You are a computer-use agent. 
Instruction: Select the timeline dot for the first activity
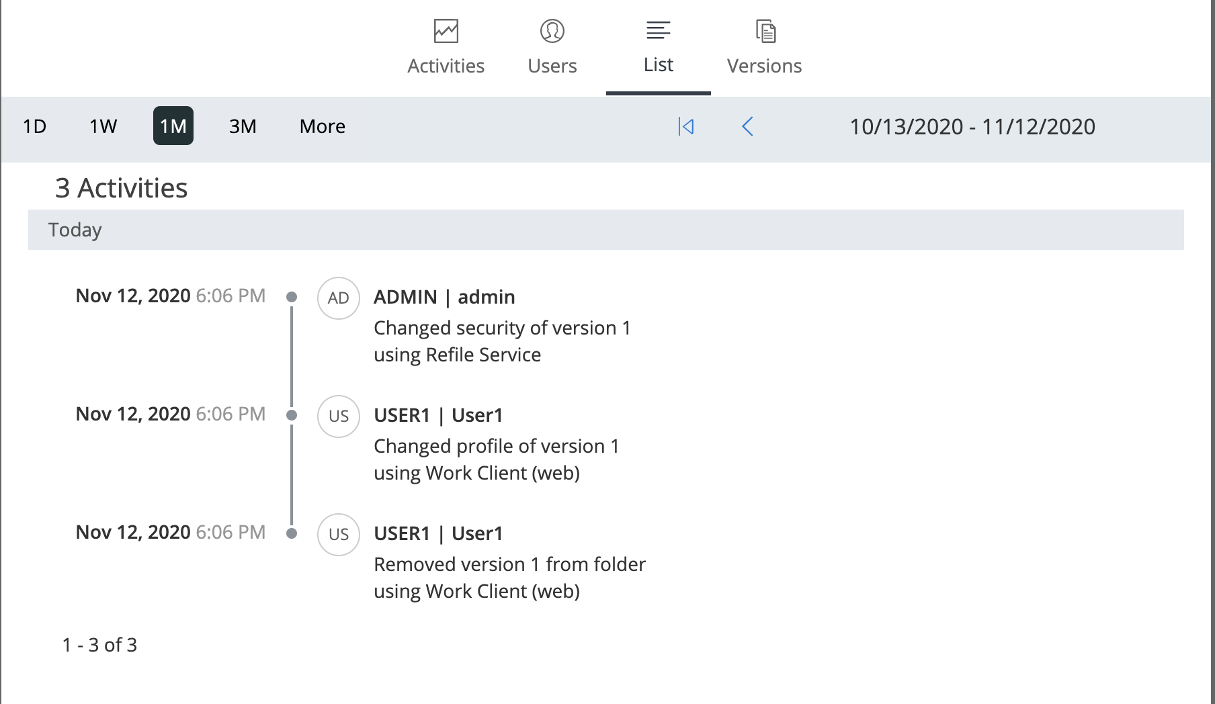(x=291, y=296)
